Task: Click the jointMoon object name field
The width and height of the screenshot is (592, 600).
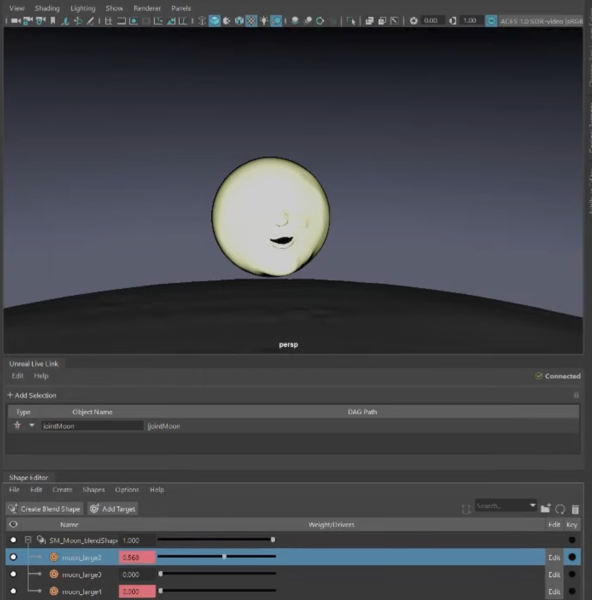Action: [93, 426]
